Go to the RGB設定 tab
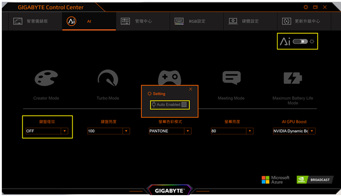 click(x=197, y=21)
